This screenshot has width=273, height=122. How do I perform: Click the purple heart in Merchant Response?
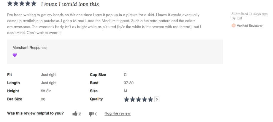coord(15,55)
